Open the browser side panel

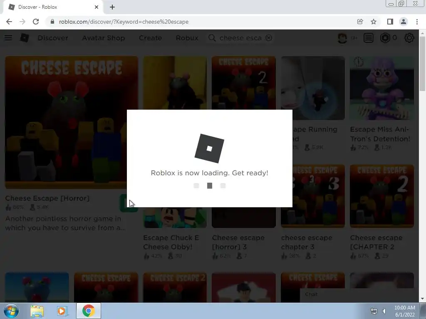(x=390, y=22)
